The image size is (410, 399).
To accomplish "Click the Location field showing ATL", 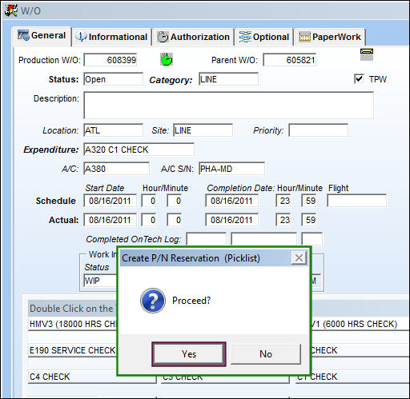I will [113, 130].
